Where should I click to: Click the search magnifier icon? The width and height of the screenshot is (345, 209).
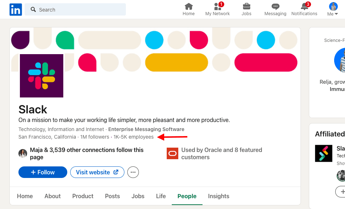pos(33,9)
